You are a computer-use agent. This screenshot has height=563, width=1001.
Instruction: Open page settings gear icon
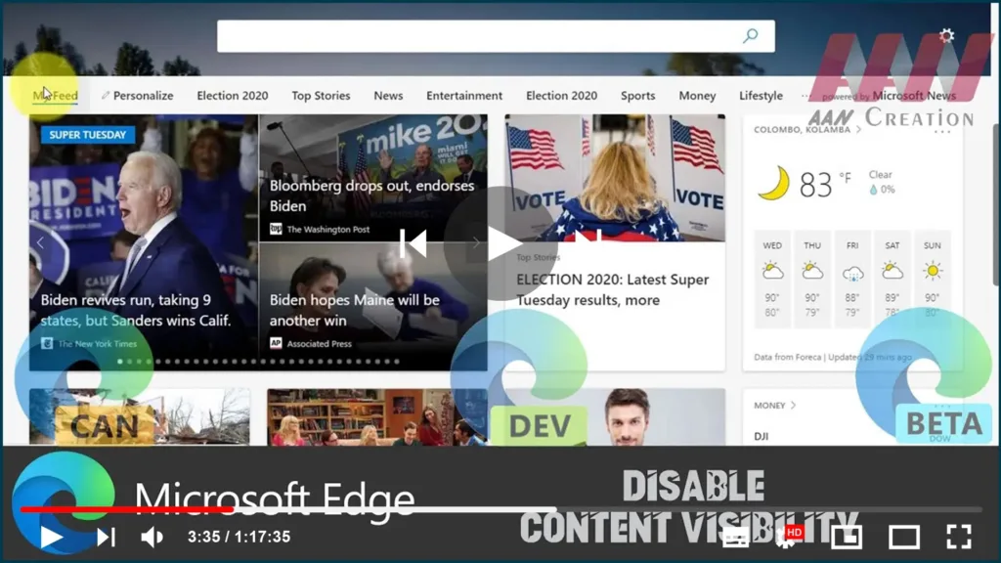tap(946, 35)
